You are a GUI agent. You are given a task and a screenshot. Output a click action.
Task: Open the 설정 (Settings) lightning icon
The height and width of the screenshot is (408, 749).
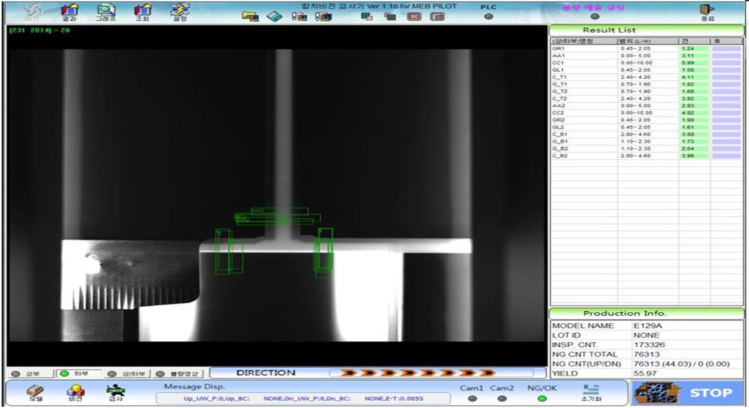180,11
